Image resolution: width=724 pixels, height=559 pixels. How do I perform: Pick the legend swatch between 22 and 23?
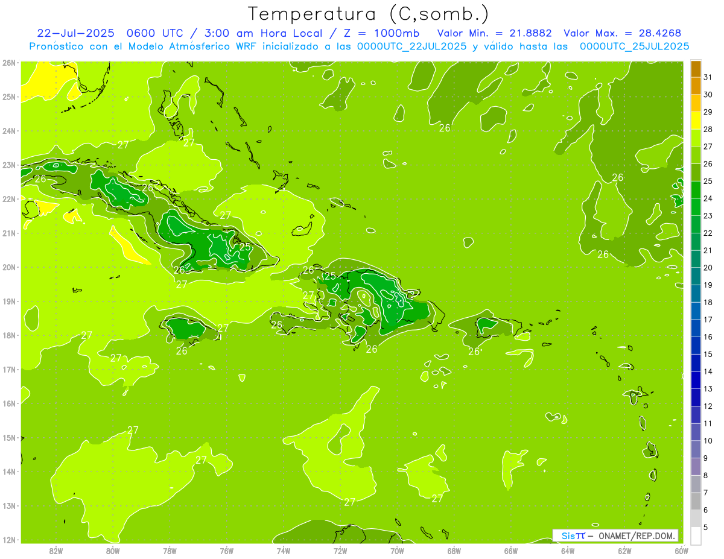(x=696, y=224)
